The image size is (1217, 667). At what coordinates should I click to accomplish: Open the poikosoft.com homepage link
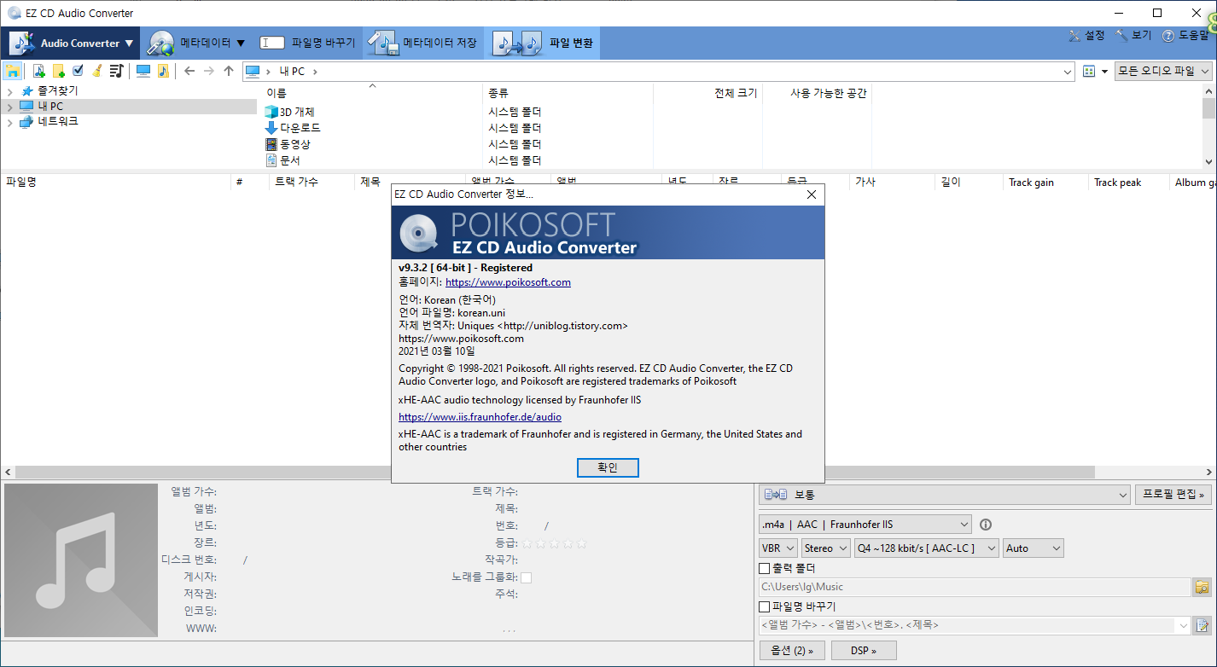click(508, 282)
